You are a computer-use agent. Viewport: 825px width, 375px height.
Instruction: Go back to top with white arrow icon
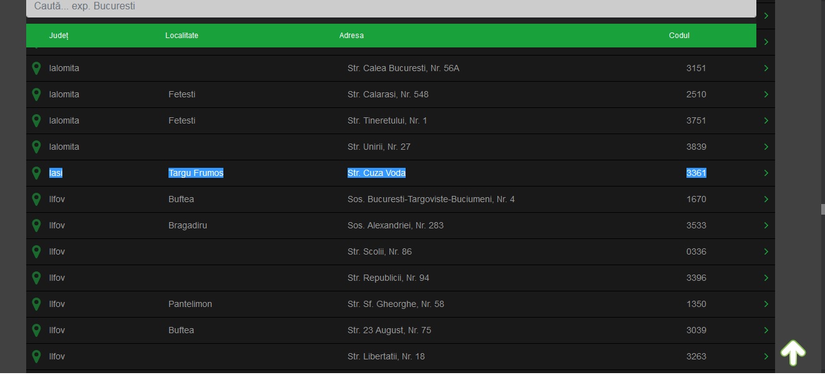[x=793, y=353]
